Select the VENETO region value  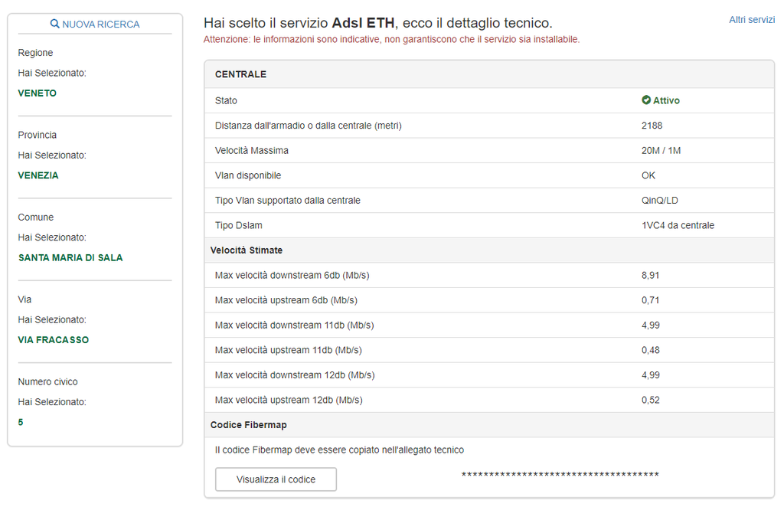pos(38,93)
